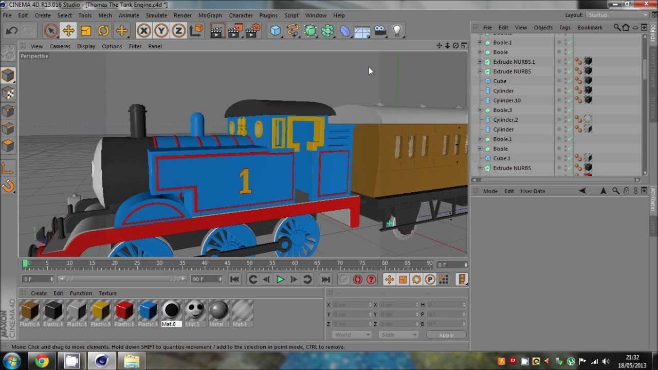Select the Live Selection arrow tool
Image resolution: width=658 pixels, height=370 pixels.
(x=50, y=31)
